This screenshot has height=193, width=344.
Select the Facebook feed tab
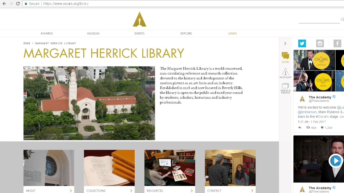[x=337, y=43]
